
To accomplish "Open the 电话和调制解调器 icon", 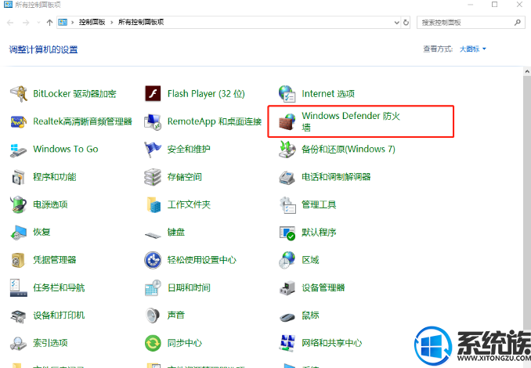I will (287, 177).
